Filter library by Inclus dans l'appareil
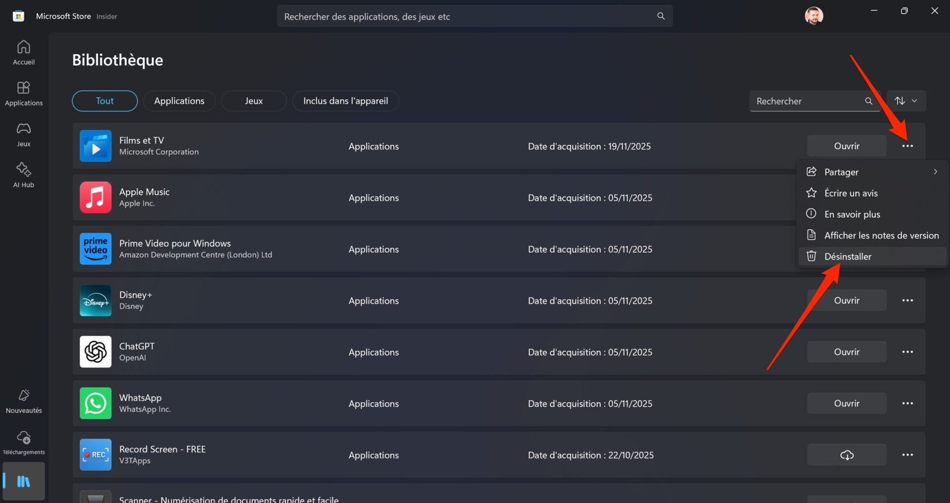Screen dimensions: 950x503 coord(345,101)
